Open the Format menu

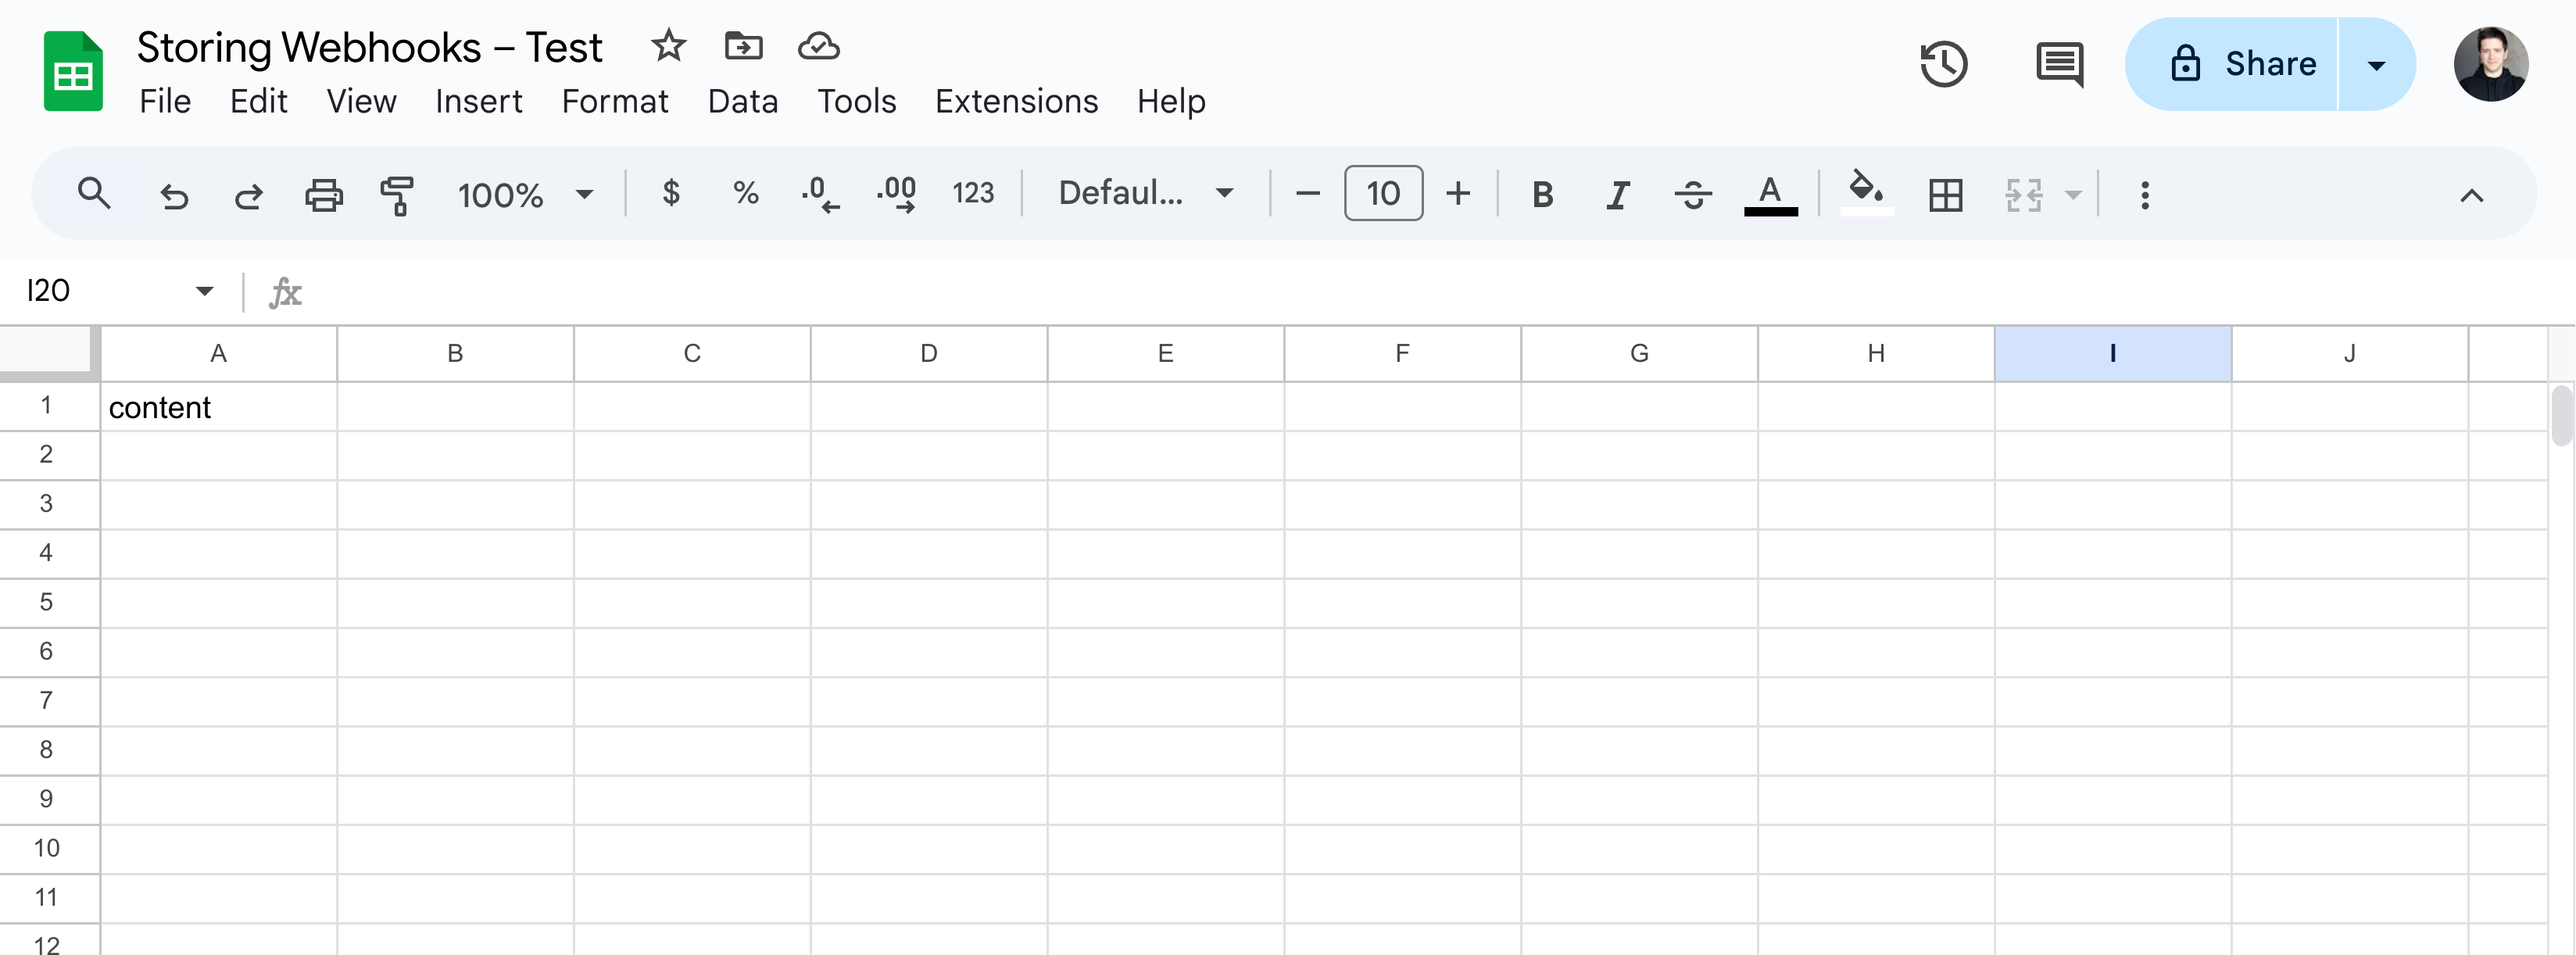[x=614, y=101]
